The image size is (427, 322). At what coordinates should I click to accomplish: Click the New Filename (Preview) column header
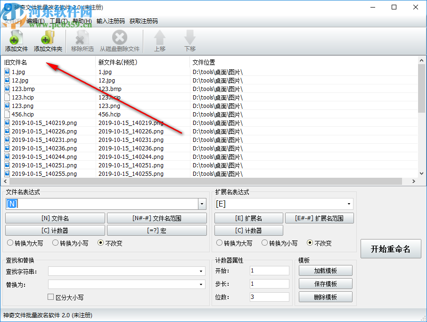143,62
